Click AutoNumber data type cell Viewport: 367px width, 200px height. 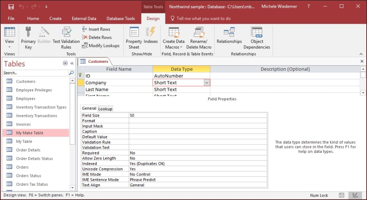coord(182,76)
